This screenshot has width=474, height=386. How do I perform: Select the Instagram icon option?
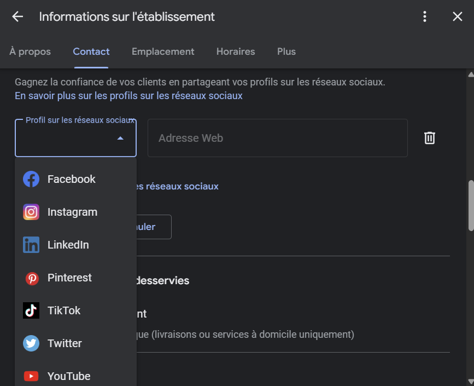pos(31,212)
